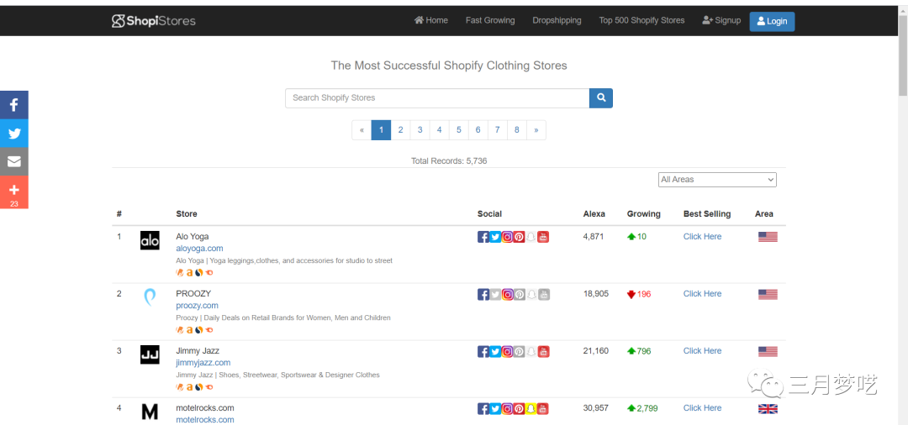This screenshot has height=425, width=908.
Task: Open Alo Yoga's Instagram icon
Action: coord(508,237)
